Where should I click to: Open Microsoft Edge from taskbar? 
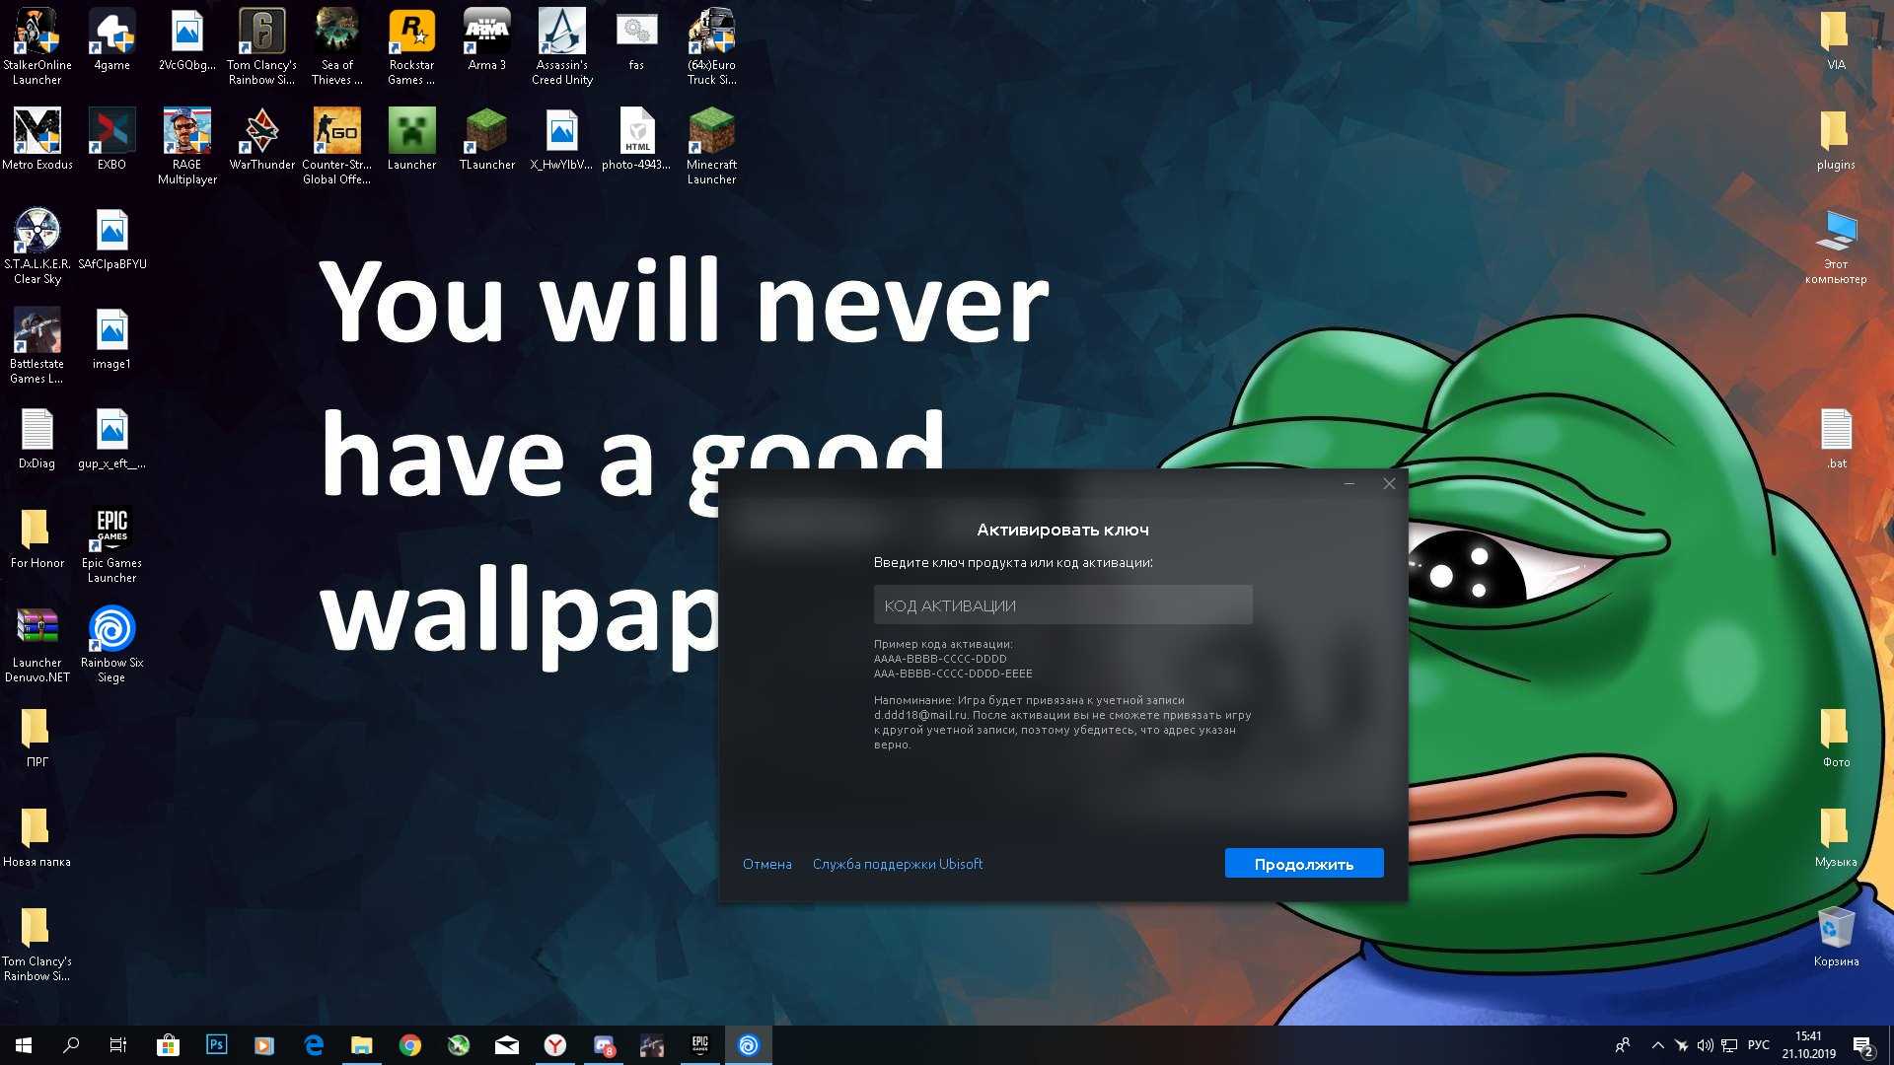pyautogui.click(x=314, y=1045)
